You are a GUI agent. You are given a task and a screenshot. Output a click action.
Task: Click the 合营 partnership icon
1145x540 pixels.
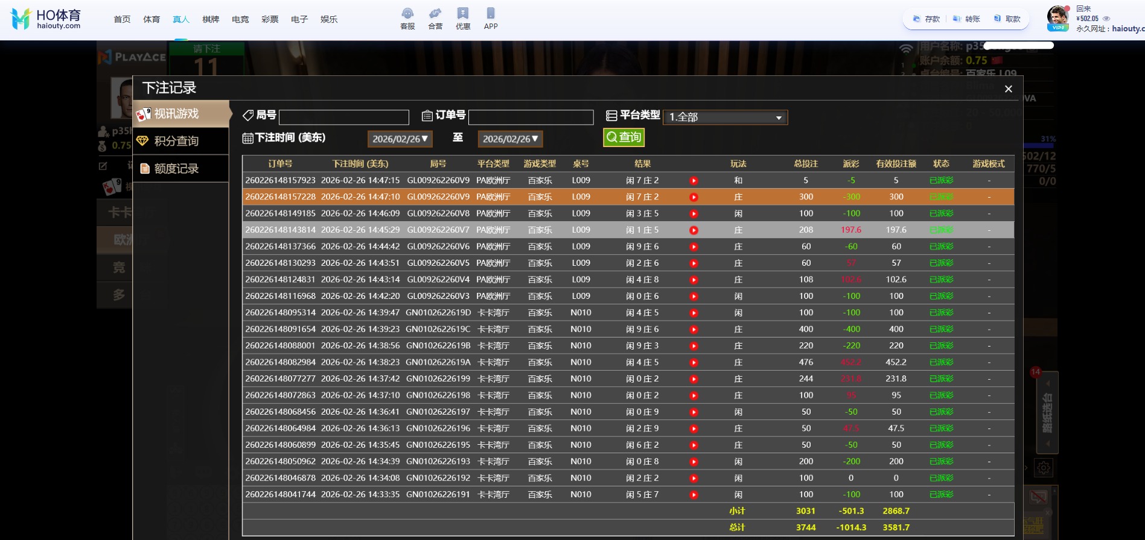435,18
